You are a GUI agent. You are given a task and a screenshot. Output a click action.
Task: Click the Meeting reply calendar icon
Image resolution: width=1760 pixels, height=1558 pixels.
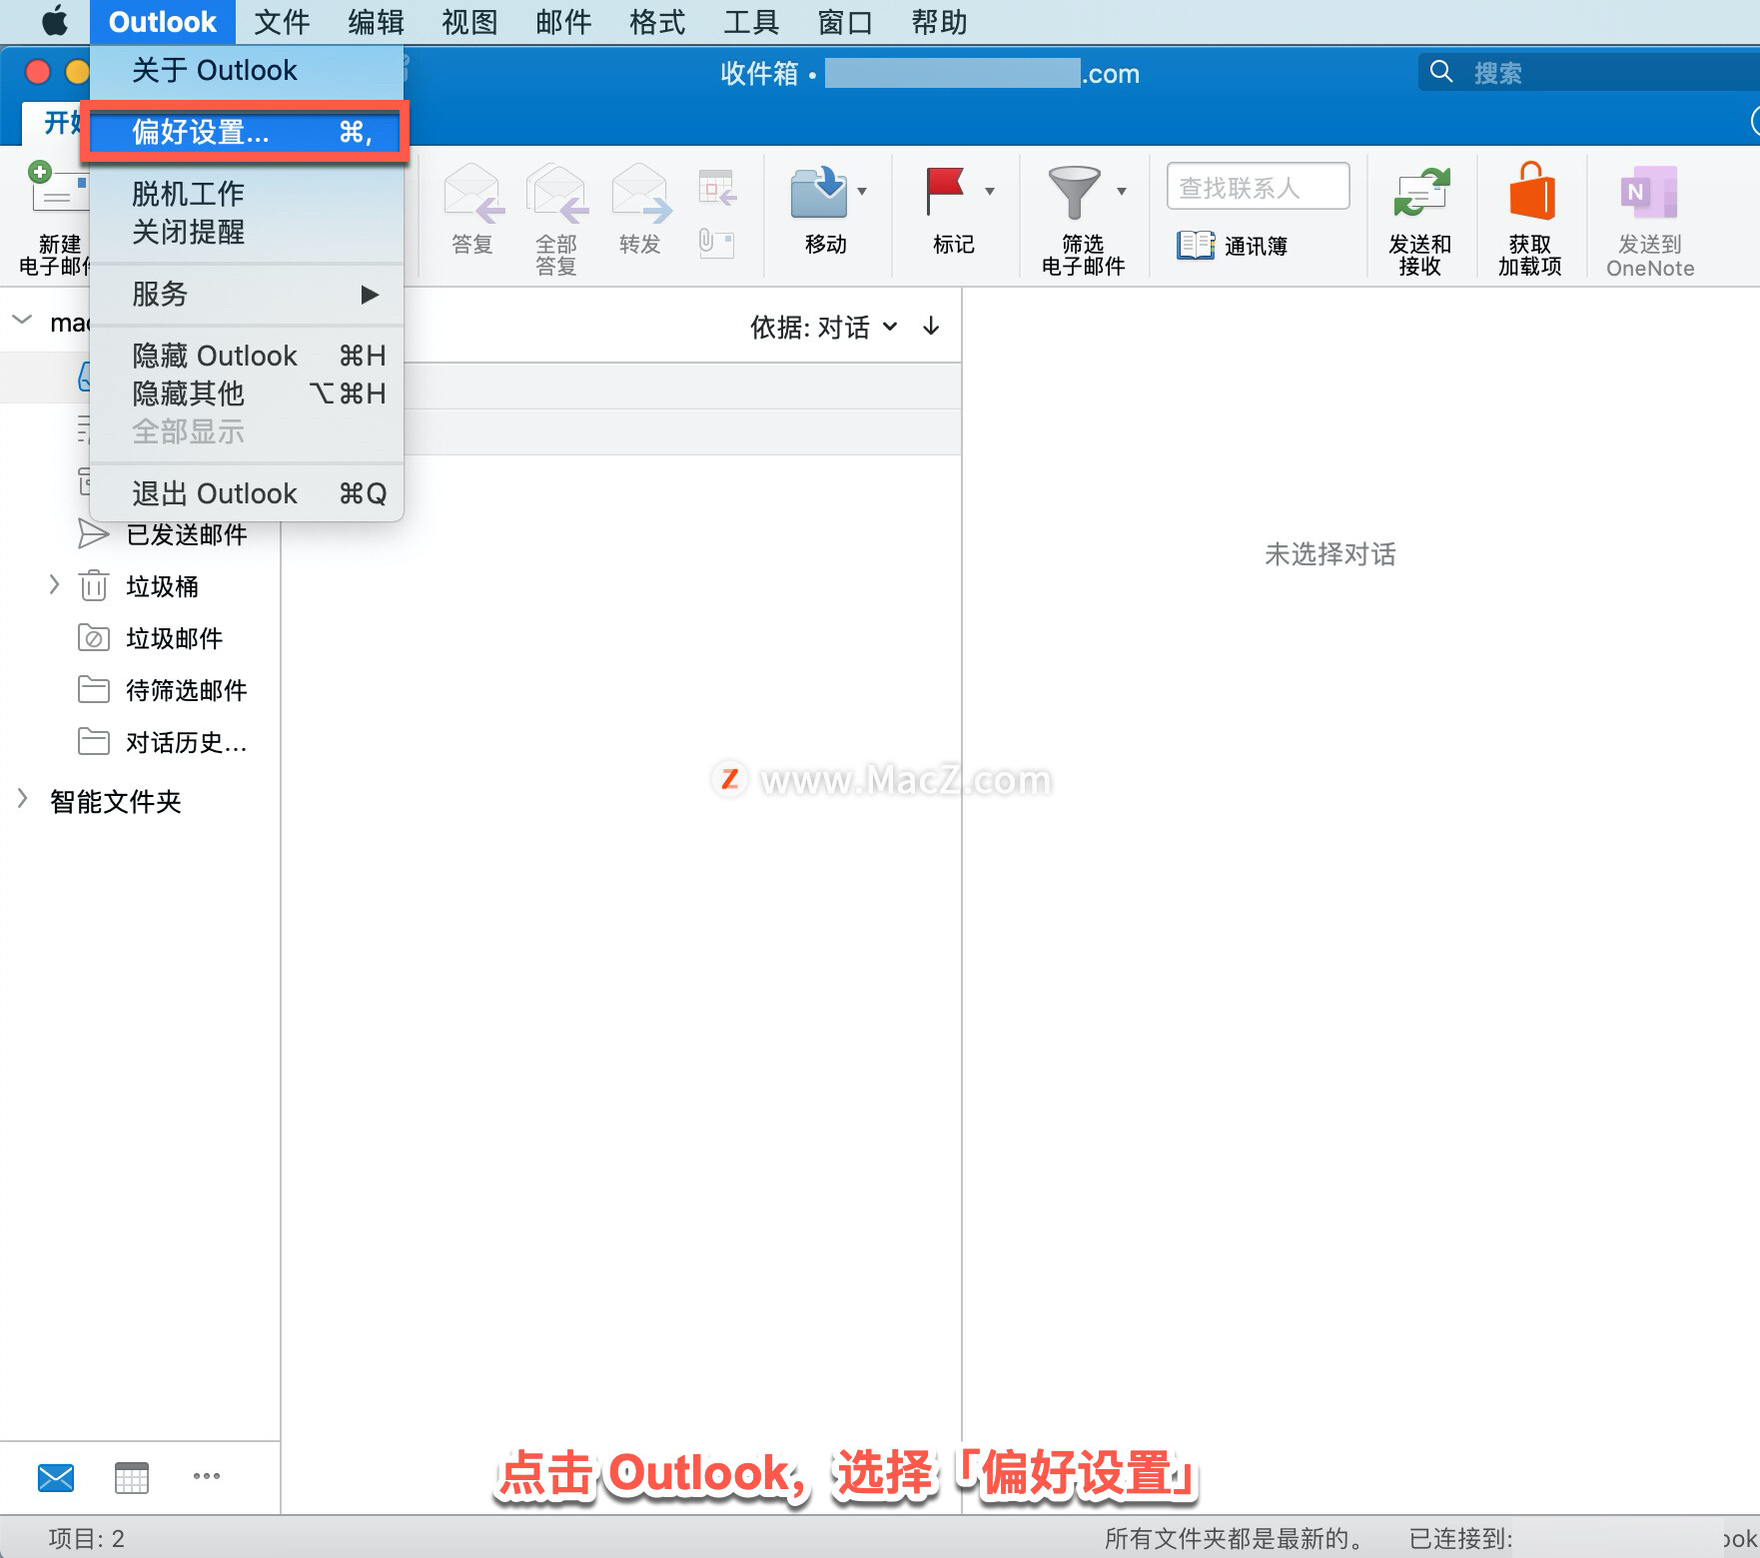tap(717, 188)
